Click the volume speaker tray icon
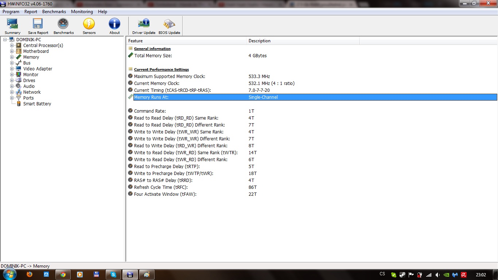Viewport: 498px width, 280px height. 437,275
